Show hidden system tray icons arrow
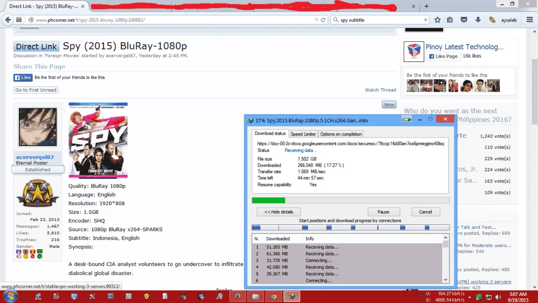This screenshot has width=538, height=303. pyautogui.click(x=469, y=297)
